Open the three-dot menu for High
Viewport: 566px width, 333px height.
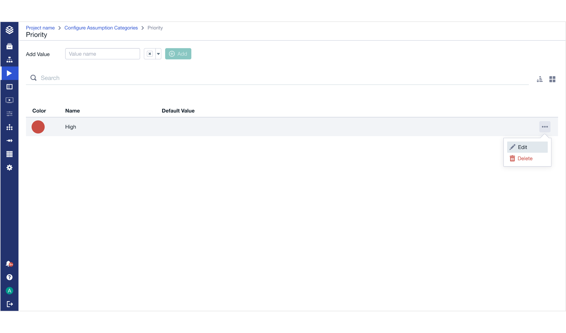click(545, 127)
